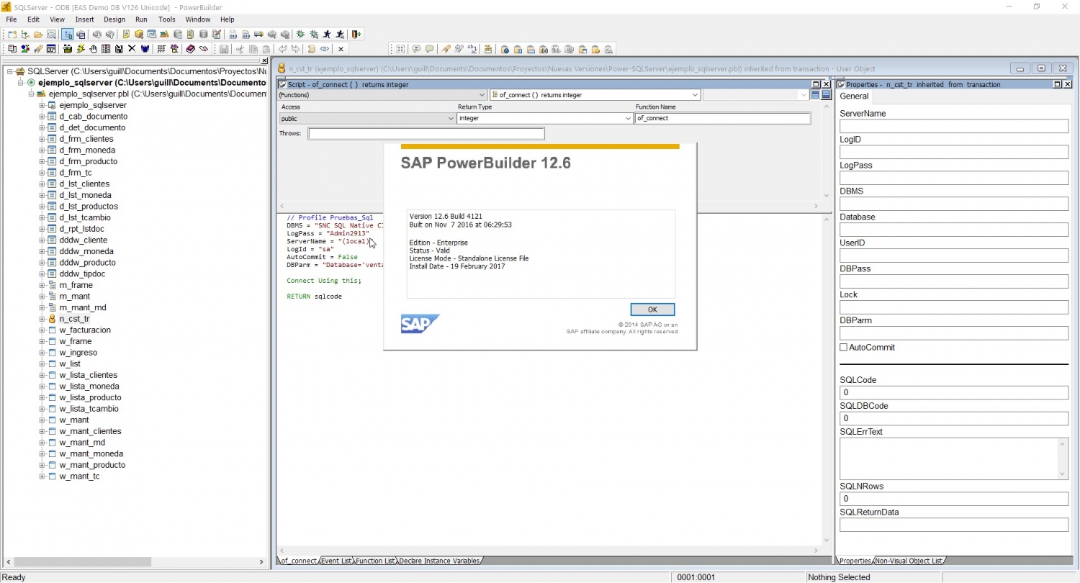Select the General tab in Properties
The height and width of the screenshot is (583, 1080).
click(855, 96)
